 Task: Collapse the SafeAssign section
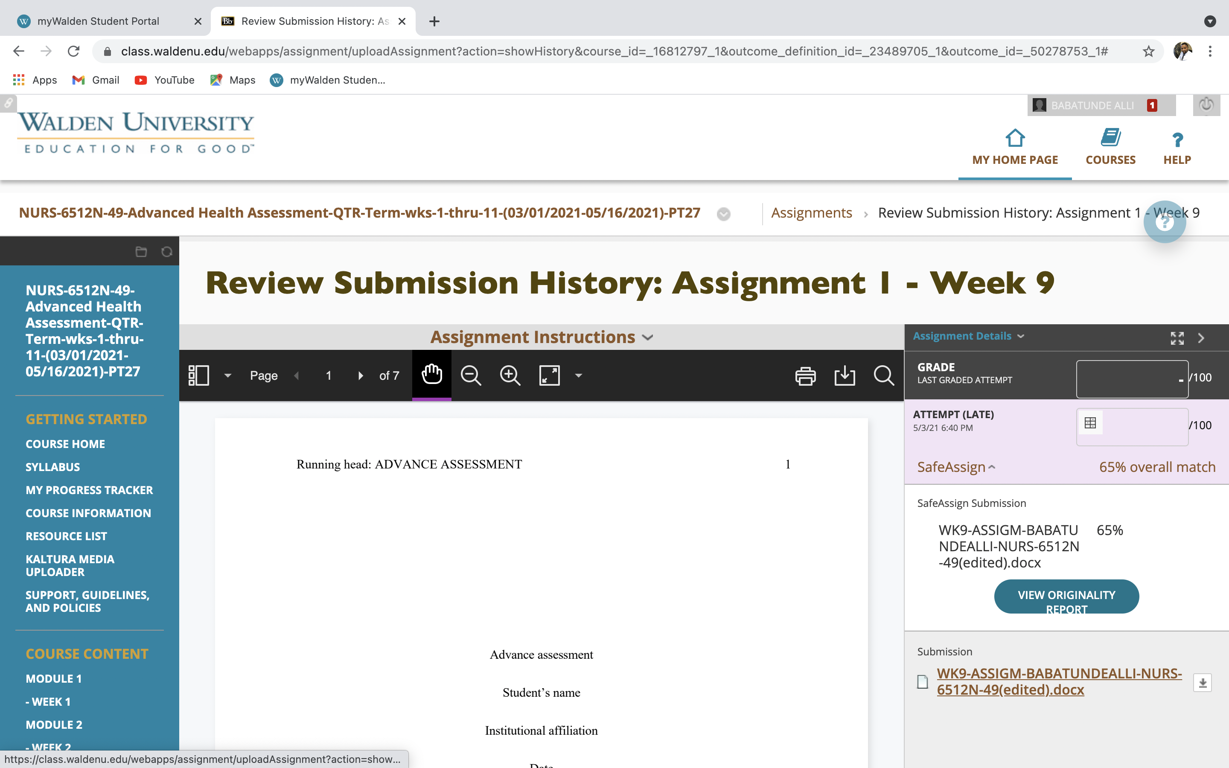point(956,467)
